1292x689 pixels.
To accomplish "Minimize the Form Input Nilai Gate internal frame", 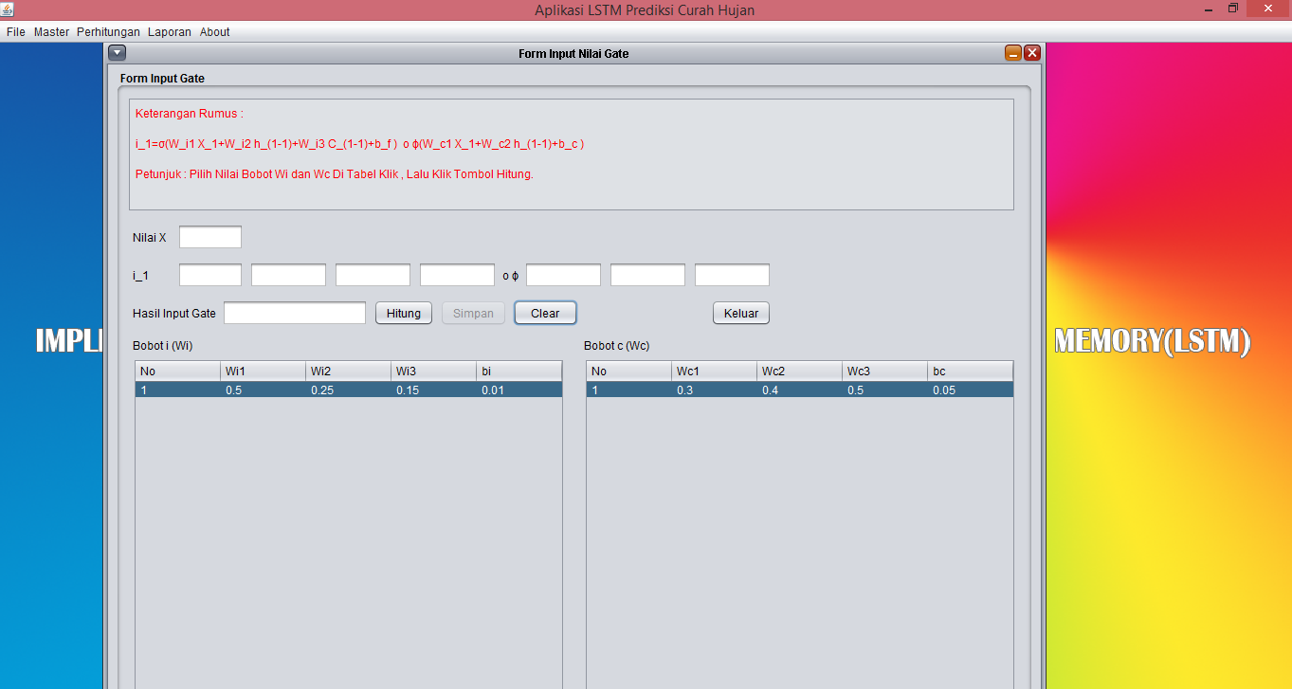I will pyautogui.click(x=1012, y=53).
